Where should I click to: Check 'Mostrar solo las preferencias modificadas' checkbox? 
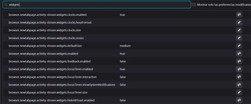pos(194,5)
